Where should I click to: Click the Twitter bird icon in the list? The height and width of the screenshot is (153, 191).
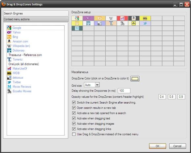pos(9,82)
